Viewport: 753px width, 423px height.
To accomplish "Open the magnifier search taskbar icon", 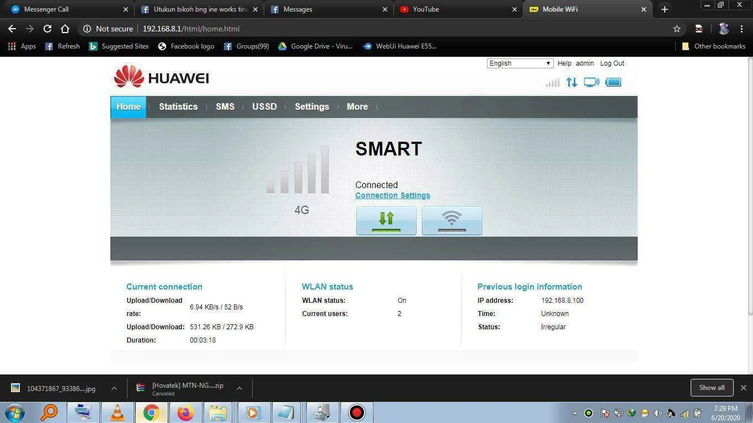I will pos(49,413).
